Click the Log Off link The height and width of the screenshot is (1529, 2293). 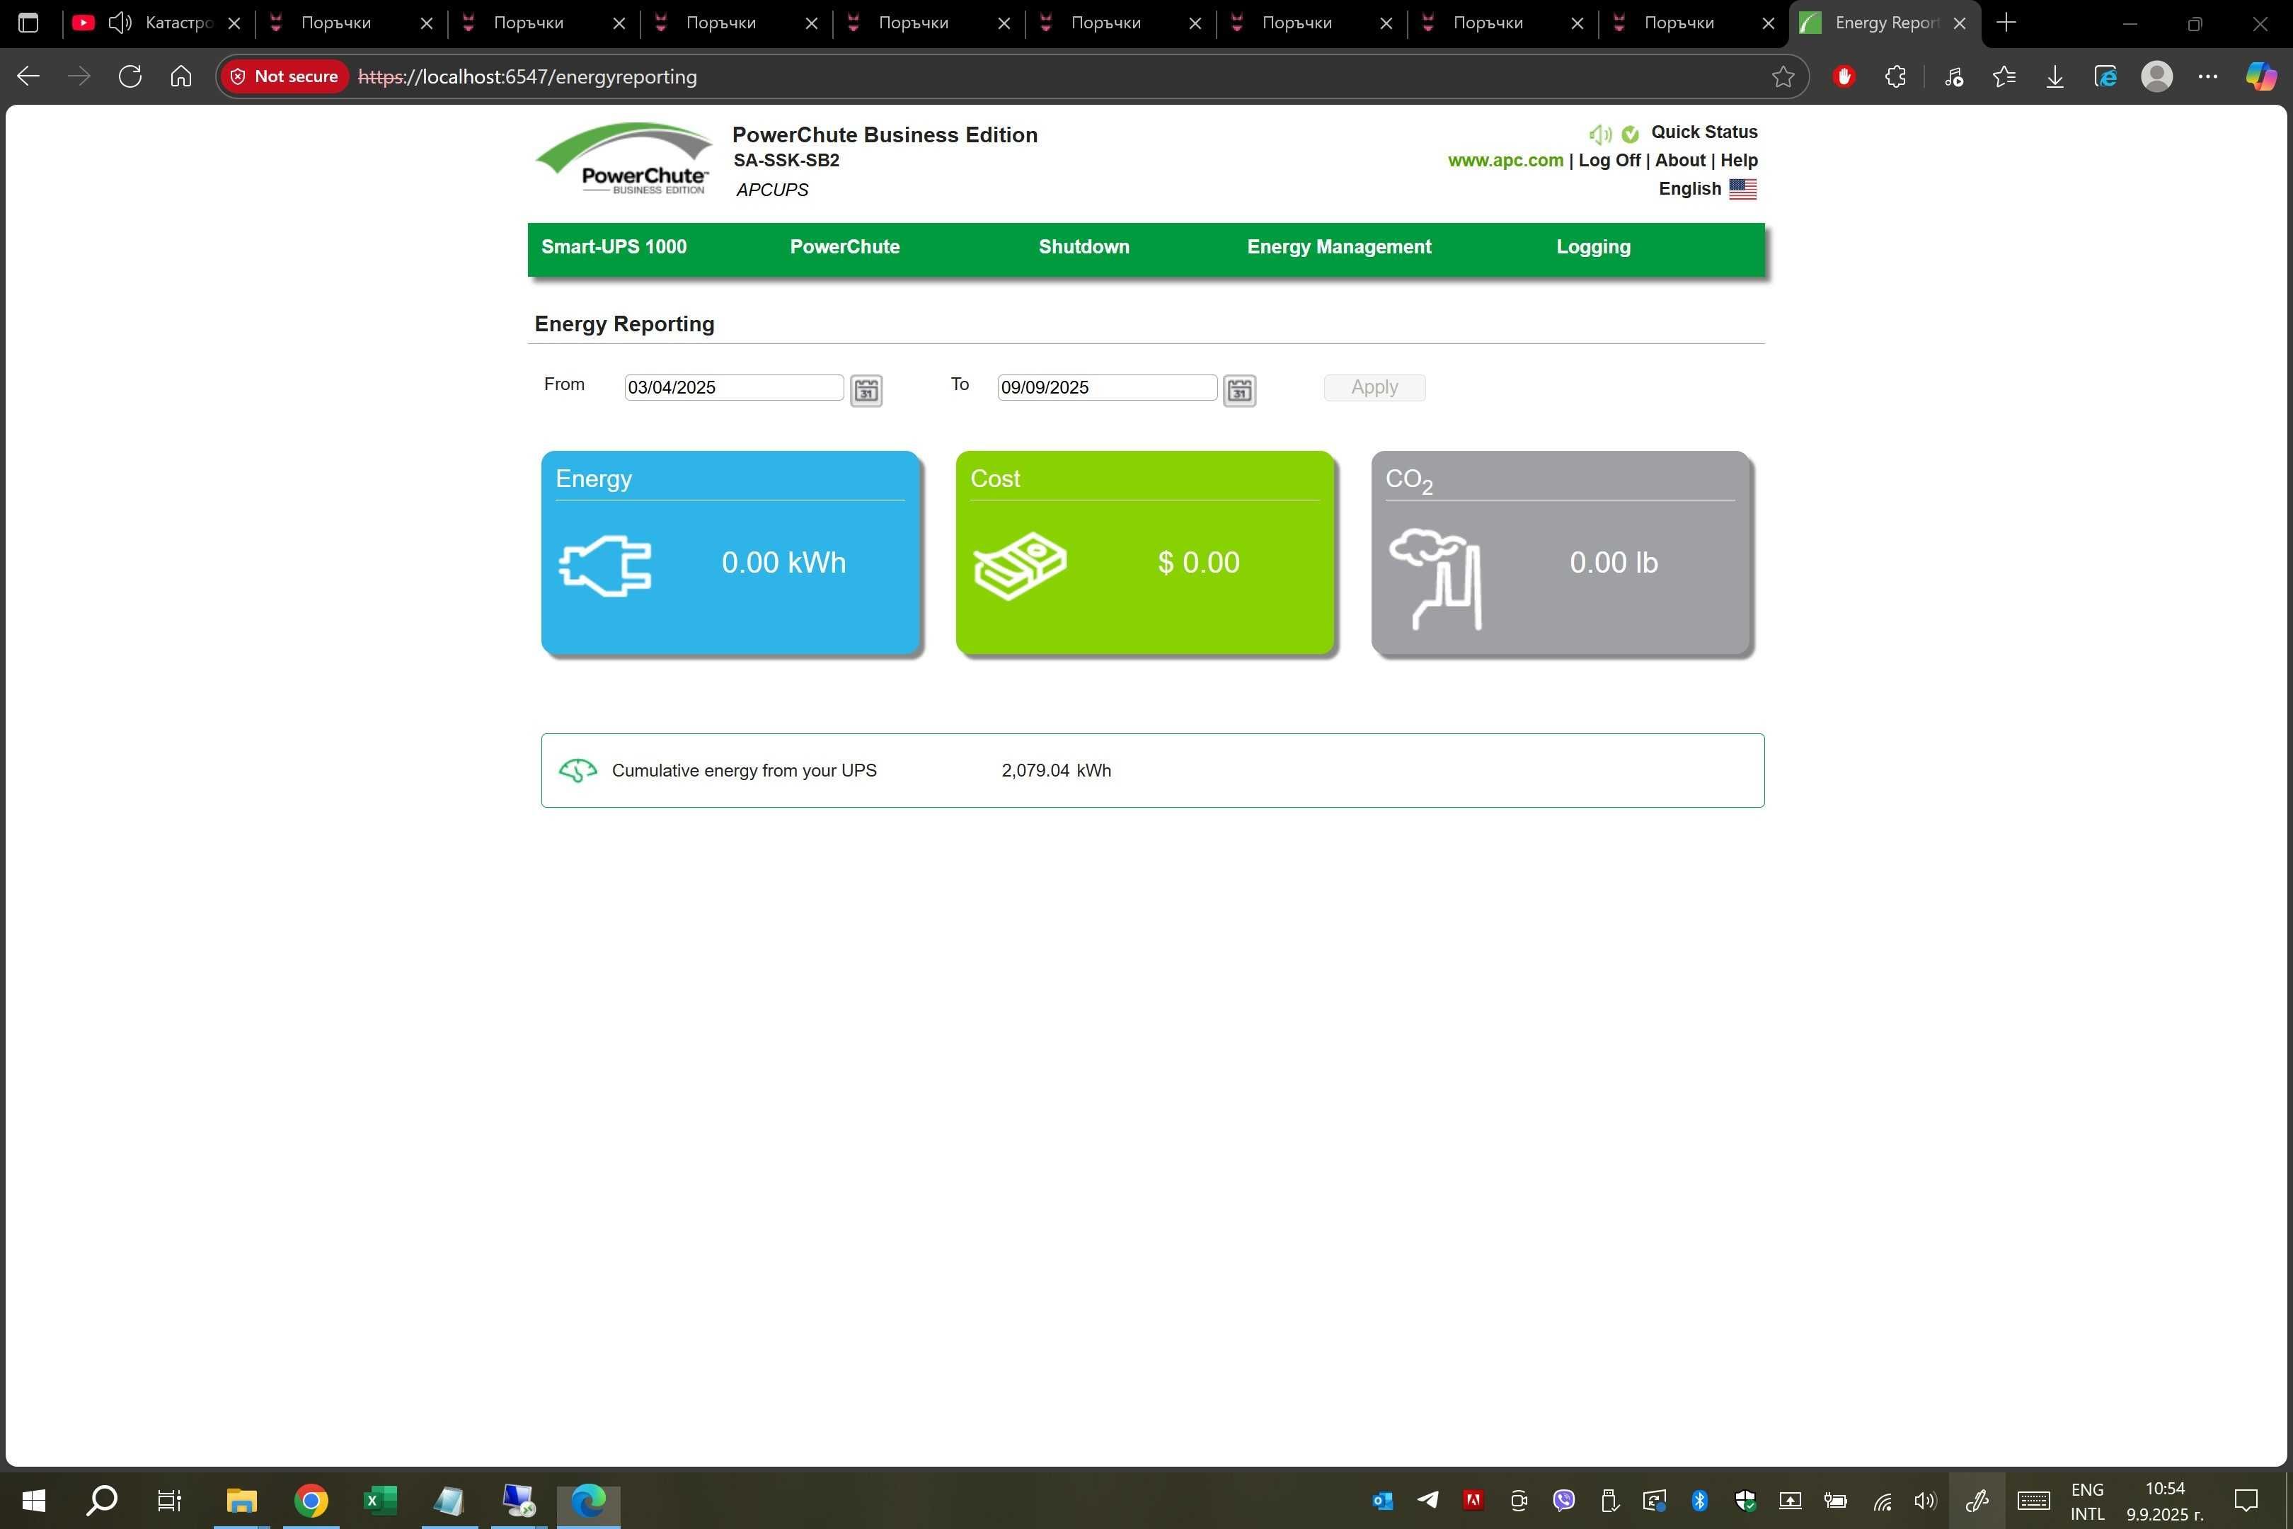tap(1609, 161)
